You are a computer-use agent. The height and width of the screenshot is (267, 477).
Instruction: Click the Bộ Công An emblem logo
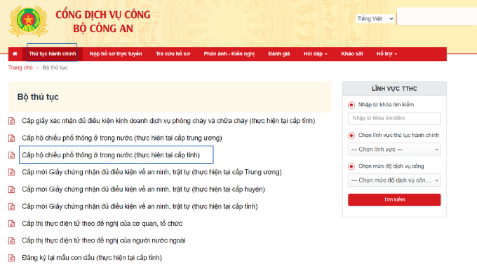28,21
